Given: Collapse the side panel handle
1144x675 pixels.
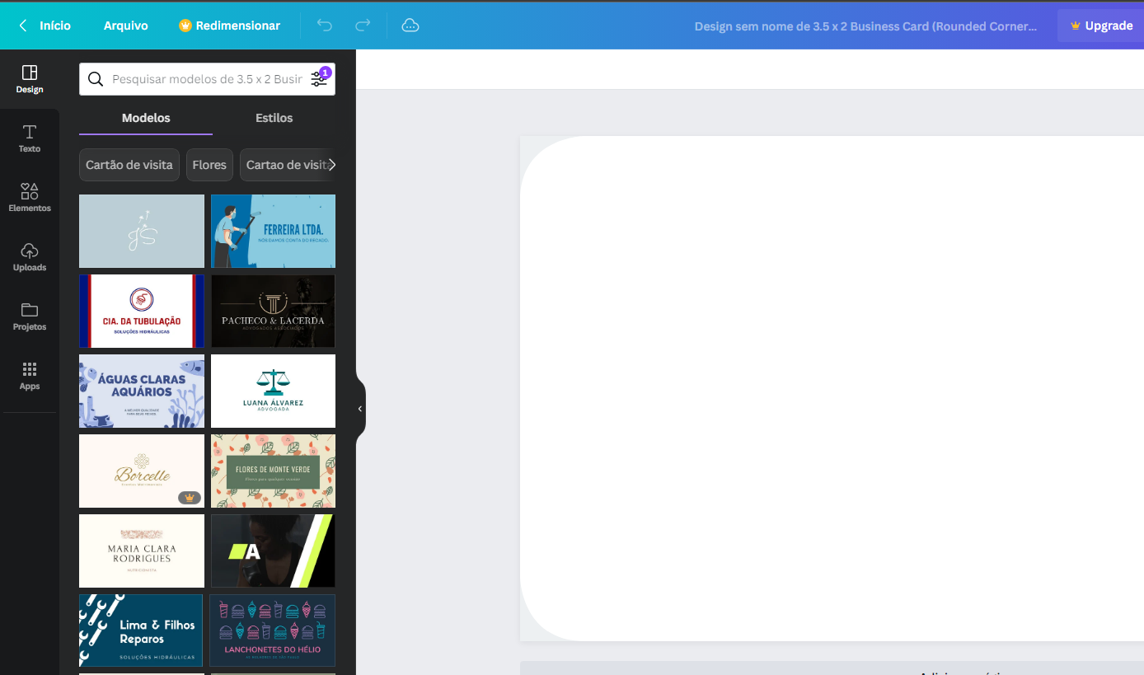Looking at the screenshot, I should pos(360,409).
